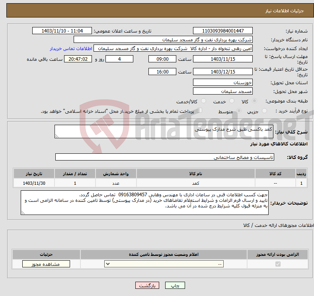Image resolution: width=314 pixels, height=296 pixels.
Task: Click the ردیف column header
Action: [301, 174]
